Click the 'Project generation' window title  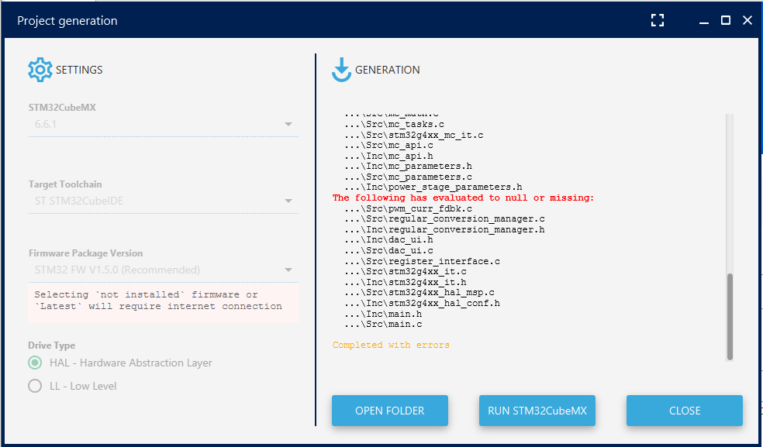tap(67, 21)
